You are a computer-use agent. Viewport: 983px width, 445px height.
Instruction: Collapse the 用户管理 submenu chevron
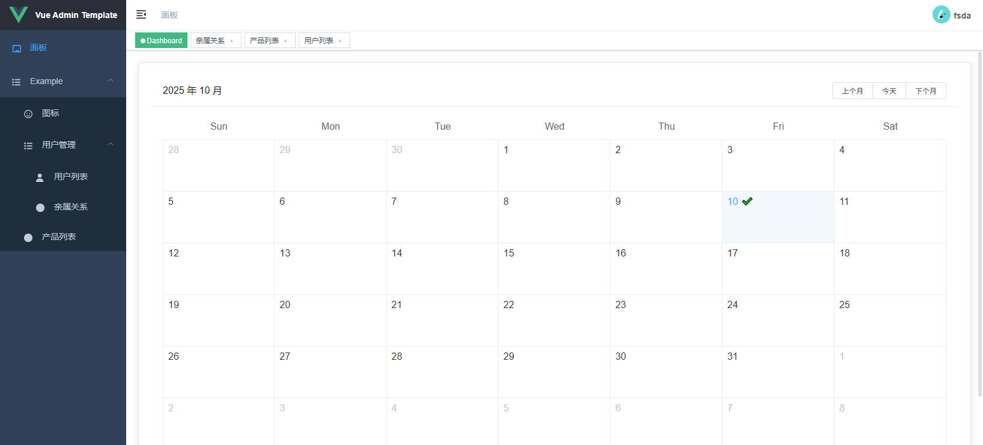[x=111, y=144]
